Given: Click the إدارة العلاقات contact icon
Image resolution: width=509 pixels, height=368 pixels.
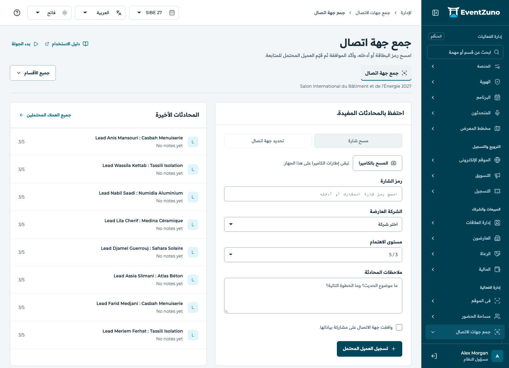Looking at the screenshot, I should (x=497, y=223).
